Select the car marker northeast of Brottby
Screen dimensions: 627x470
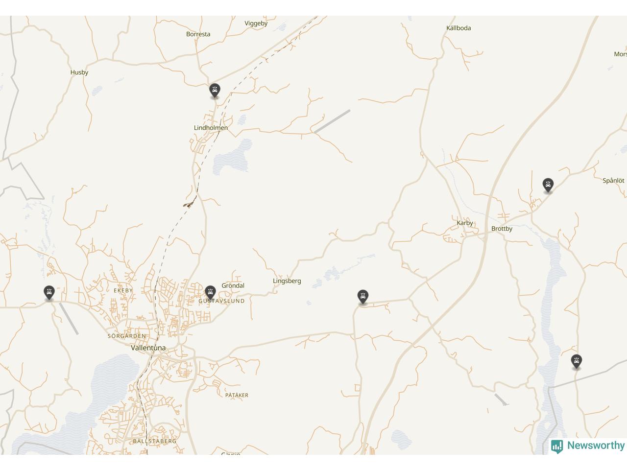coord(548,185)
